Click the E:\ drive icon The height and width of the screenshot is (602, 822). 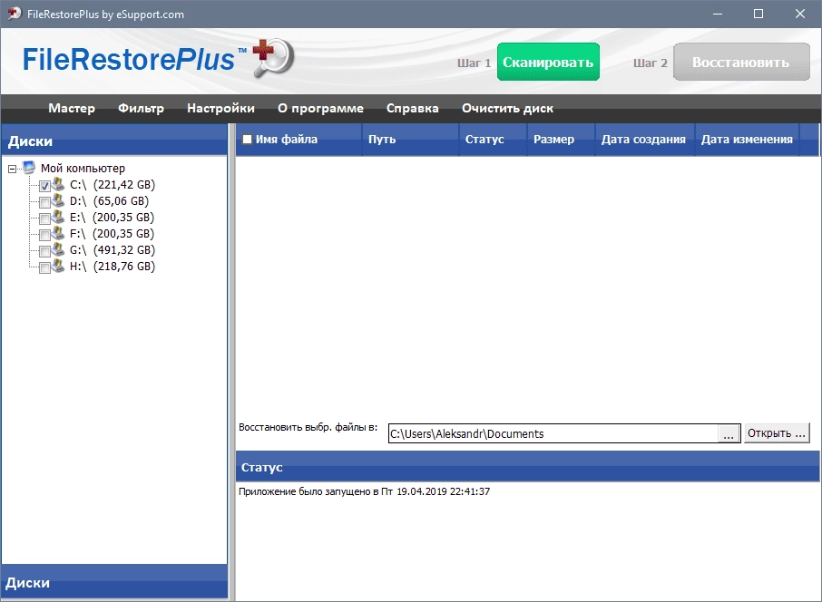(58, 217)
